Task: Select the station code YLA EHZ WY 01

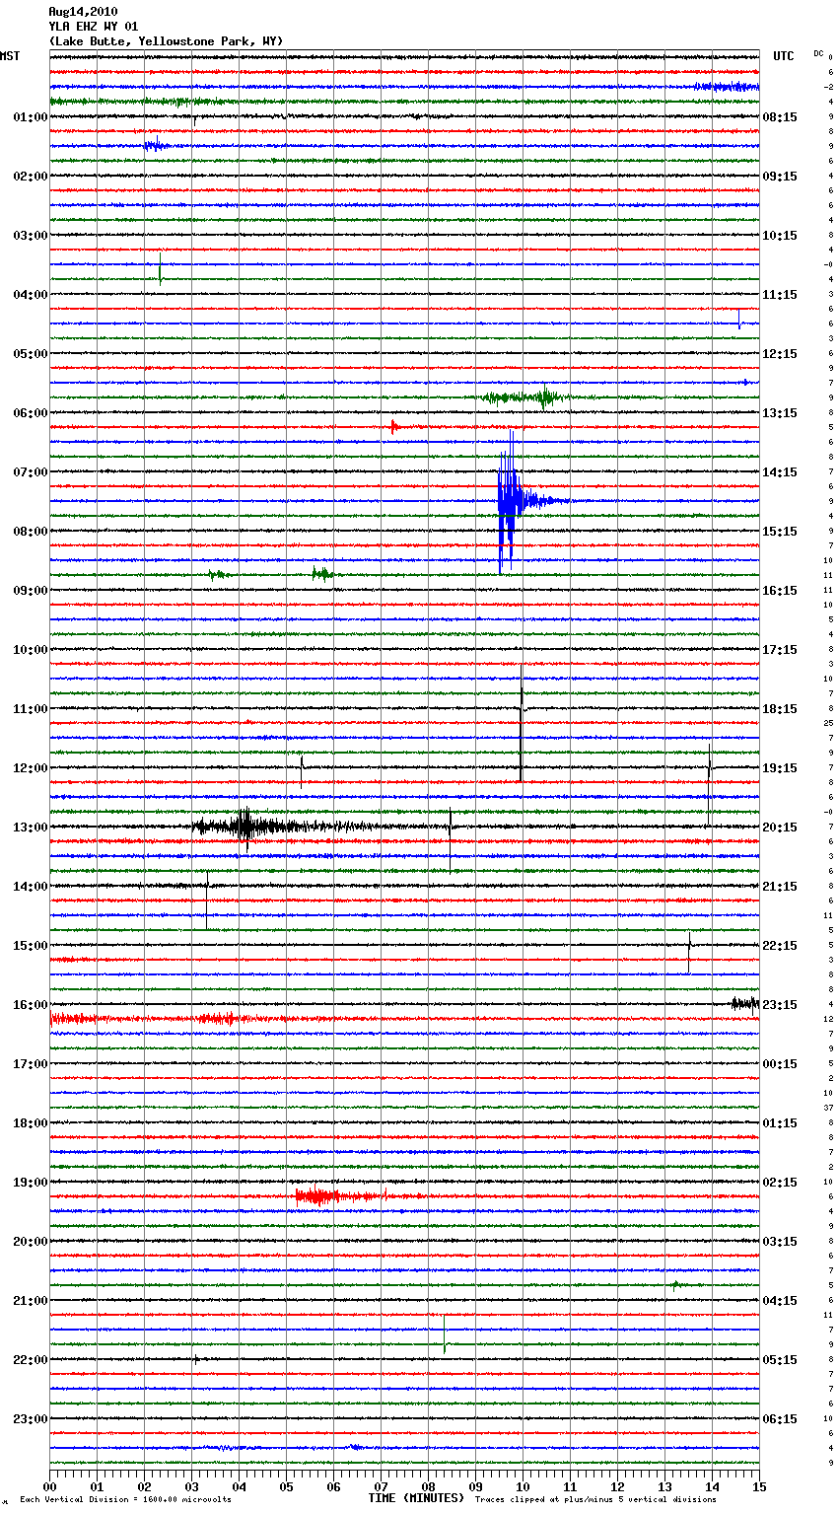Action: click(x=94, y=27)
